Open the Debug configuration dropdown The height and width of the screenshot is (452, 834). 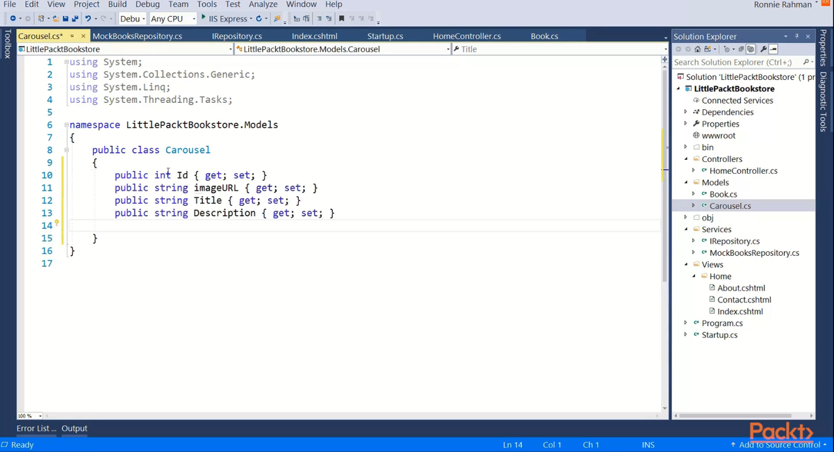[x=132, y=19]
